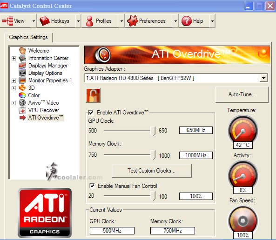
Task: Click the Help toolbar button label
Action: click(198, 21)
